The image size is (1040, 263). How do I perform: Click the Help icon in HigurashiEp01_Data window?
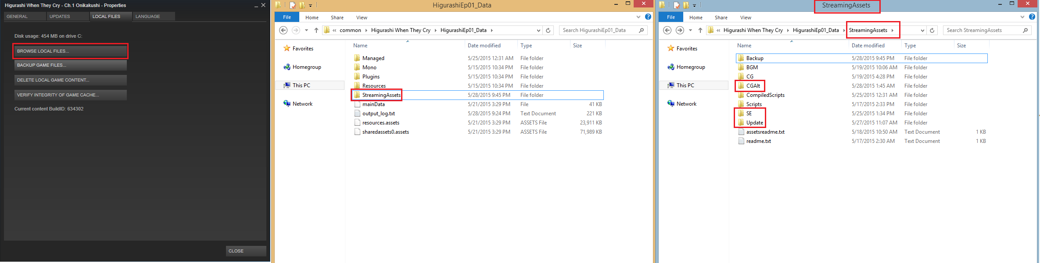point(648,17)
